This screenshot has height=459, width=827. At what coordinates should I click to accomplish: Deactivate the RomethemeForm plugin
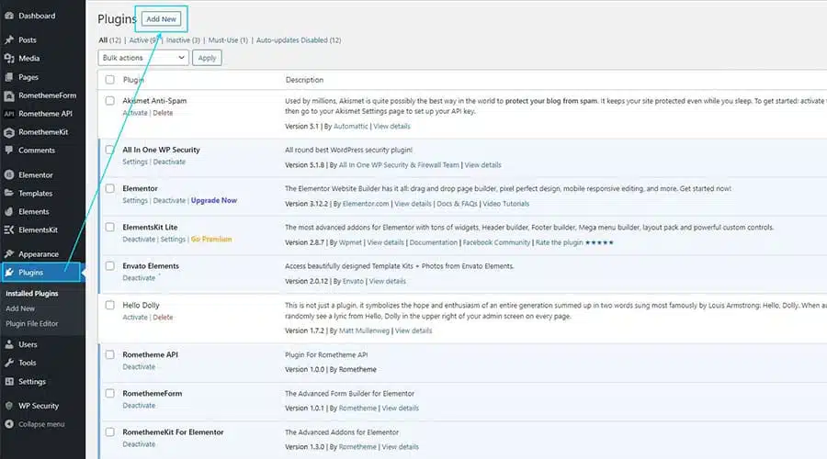pyautogui.click(x=139, y=406)
